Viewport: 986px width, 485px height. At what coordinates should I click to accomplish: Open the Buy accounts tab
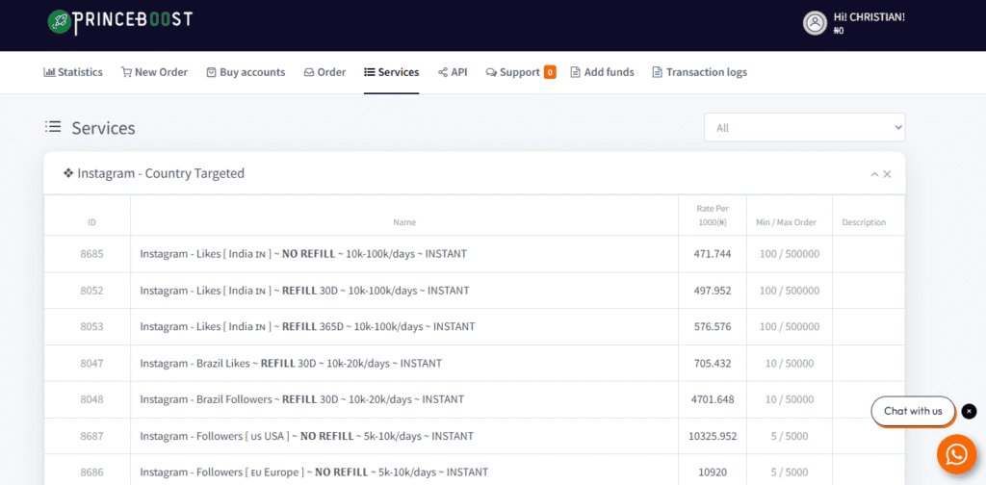(x=246, y=72)
